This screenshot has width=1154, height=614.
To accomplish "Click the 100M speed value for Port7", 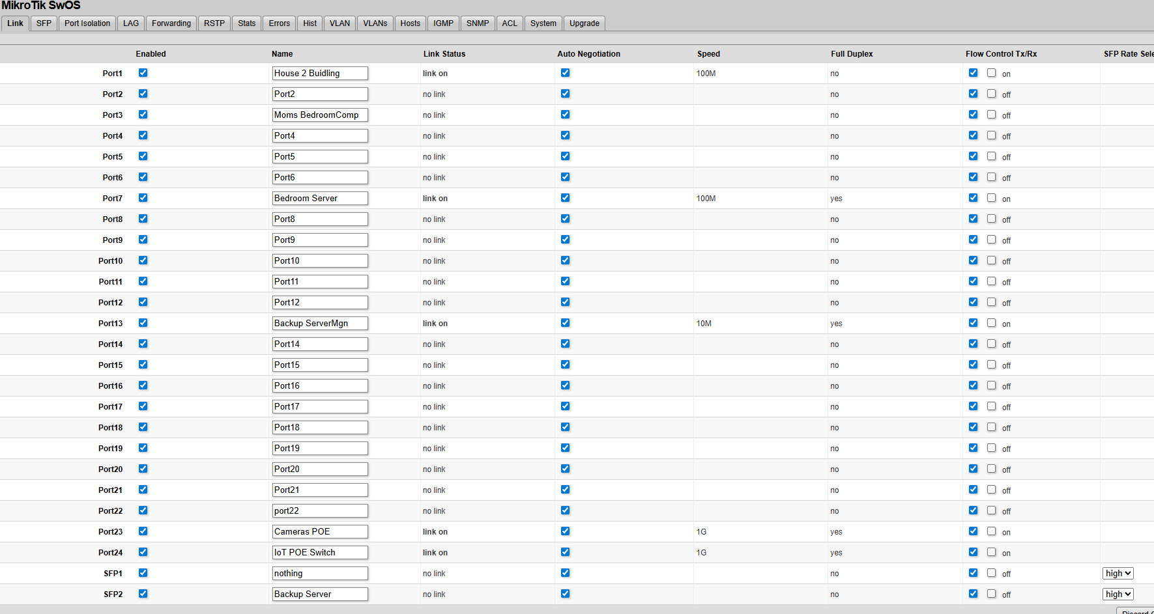I will tap(706, 199).
